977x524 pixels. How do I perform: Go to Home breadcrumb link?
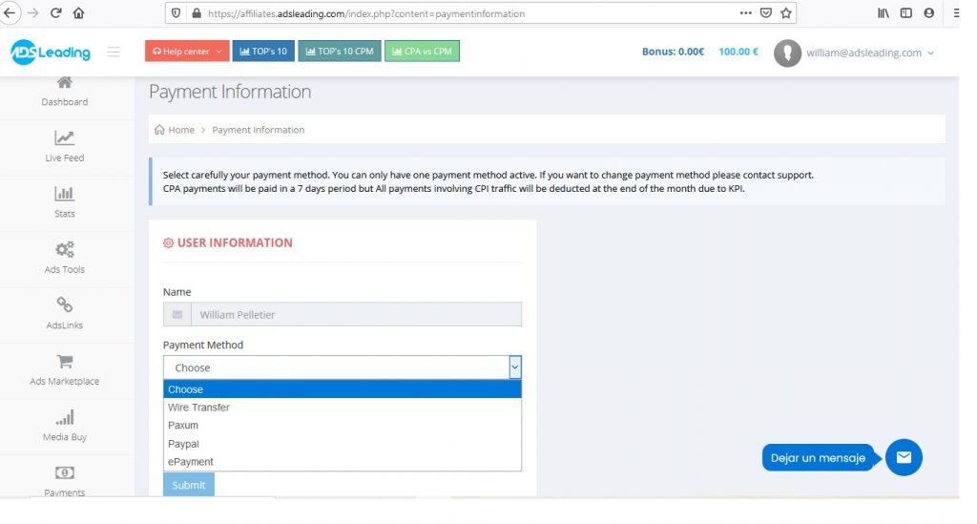pos(181,130)
